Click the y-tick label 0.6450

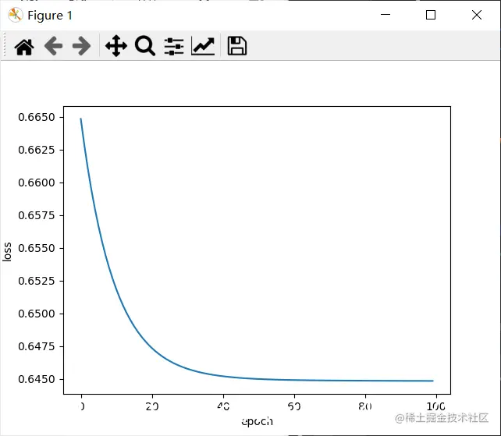click(37, 379)
